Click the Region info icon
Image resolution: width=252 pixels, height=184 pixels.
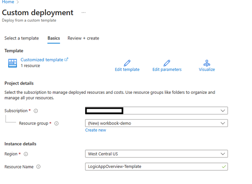coord(26,154)
